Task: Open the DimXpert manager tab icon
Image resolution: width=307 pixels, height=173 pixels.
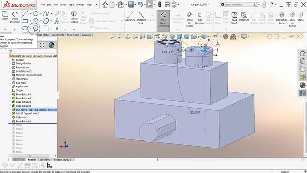Action: coord(42,45)
